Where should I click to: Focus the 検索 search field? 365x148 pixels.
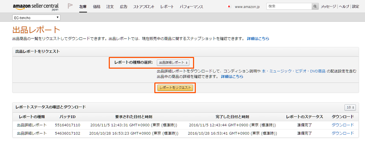tap(289, 7)
